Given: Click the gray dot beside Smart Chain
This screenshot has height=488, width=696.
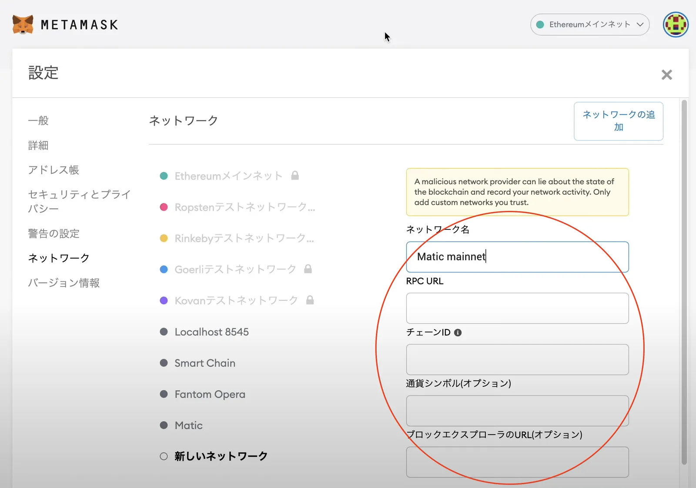Looking at the screenshot, I should [164, 363].
